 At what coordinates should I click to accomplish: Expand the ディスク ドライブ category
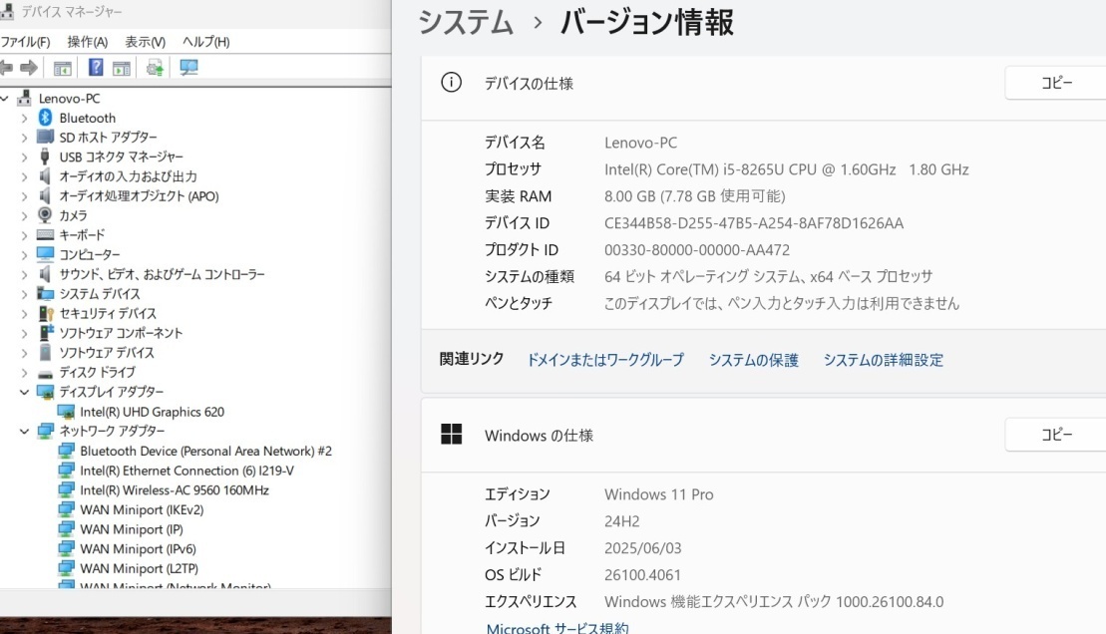(24, 373)
